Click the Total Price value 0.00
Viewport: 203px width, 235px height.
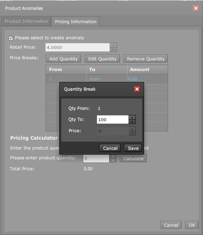tap(88, 169)
